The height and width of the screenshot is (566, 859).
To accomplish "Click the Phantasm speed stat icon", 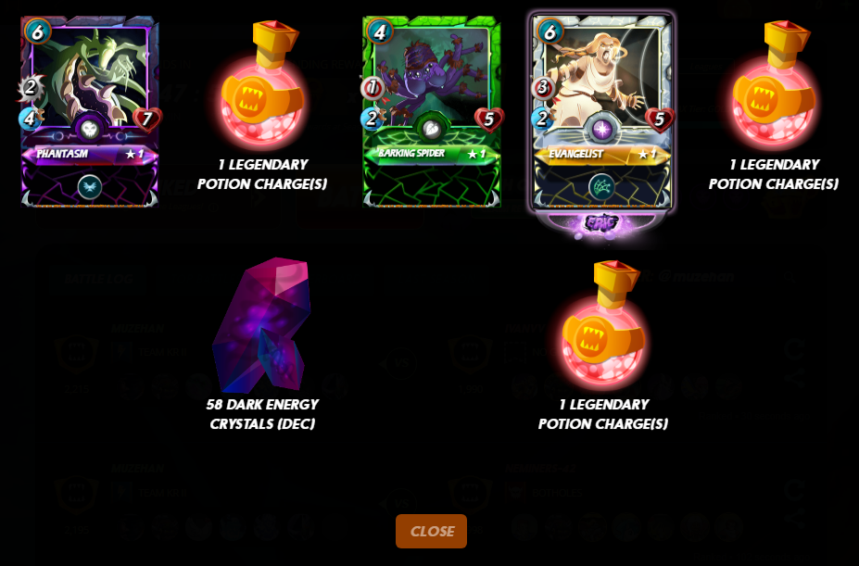I will pos(31,119).
